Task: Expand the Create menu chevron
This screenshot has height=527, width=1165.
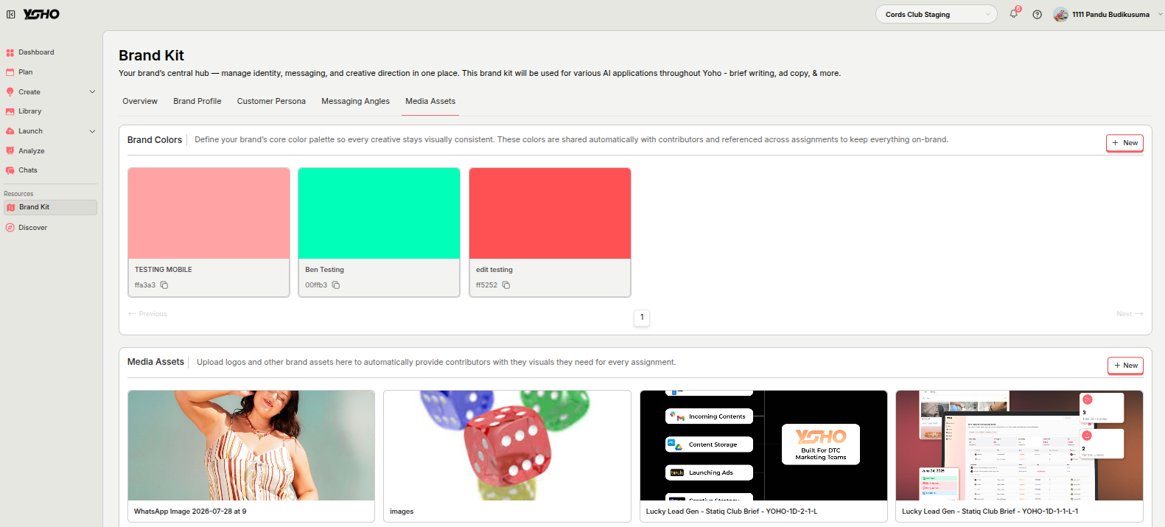Action: 92,92
